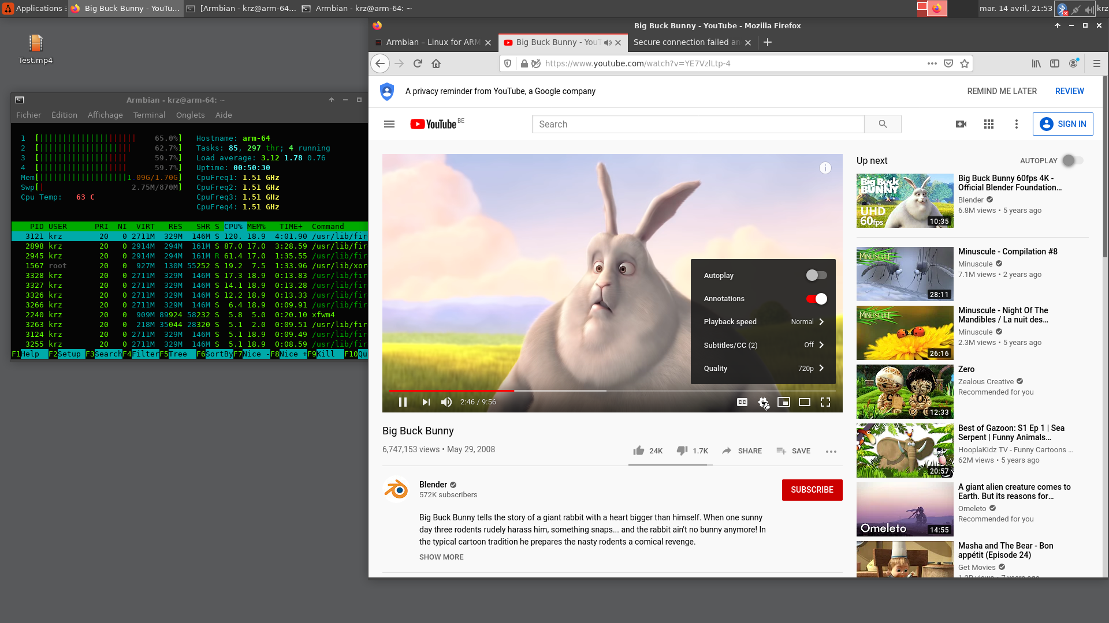Open Firefox library icon

click(1037, 63)
